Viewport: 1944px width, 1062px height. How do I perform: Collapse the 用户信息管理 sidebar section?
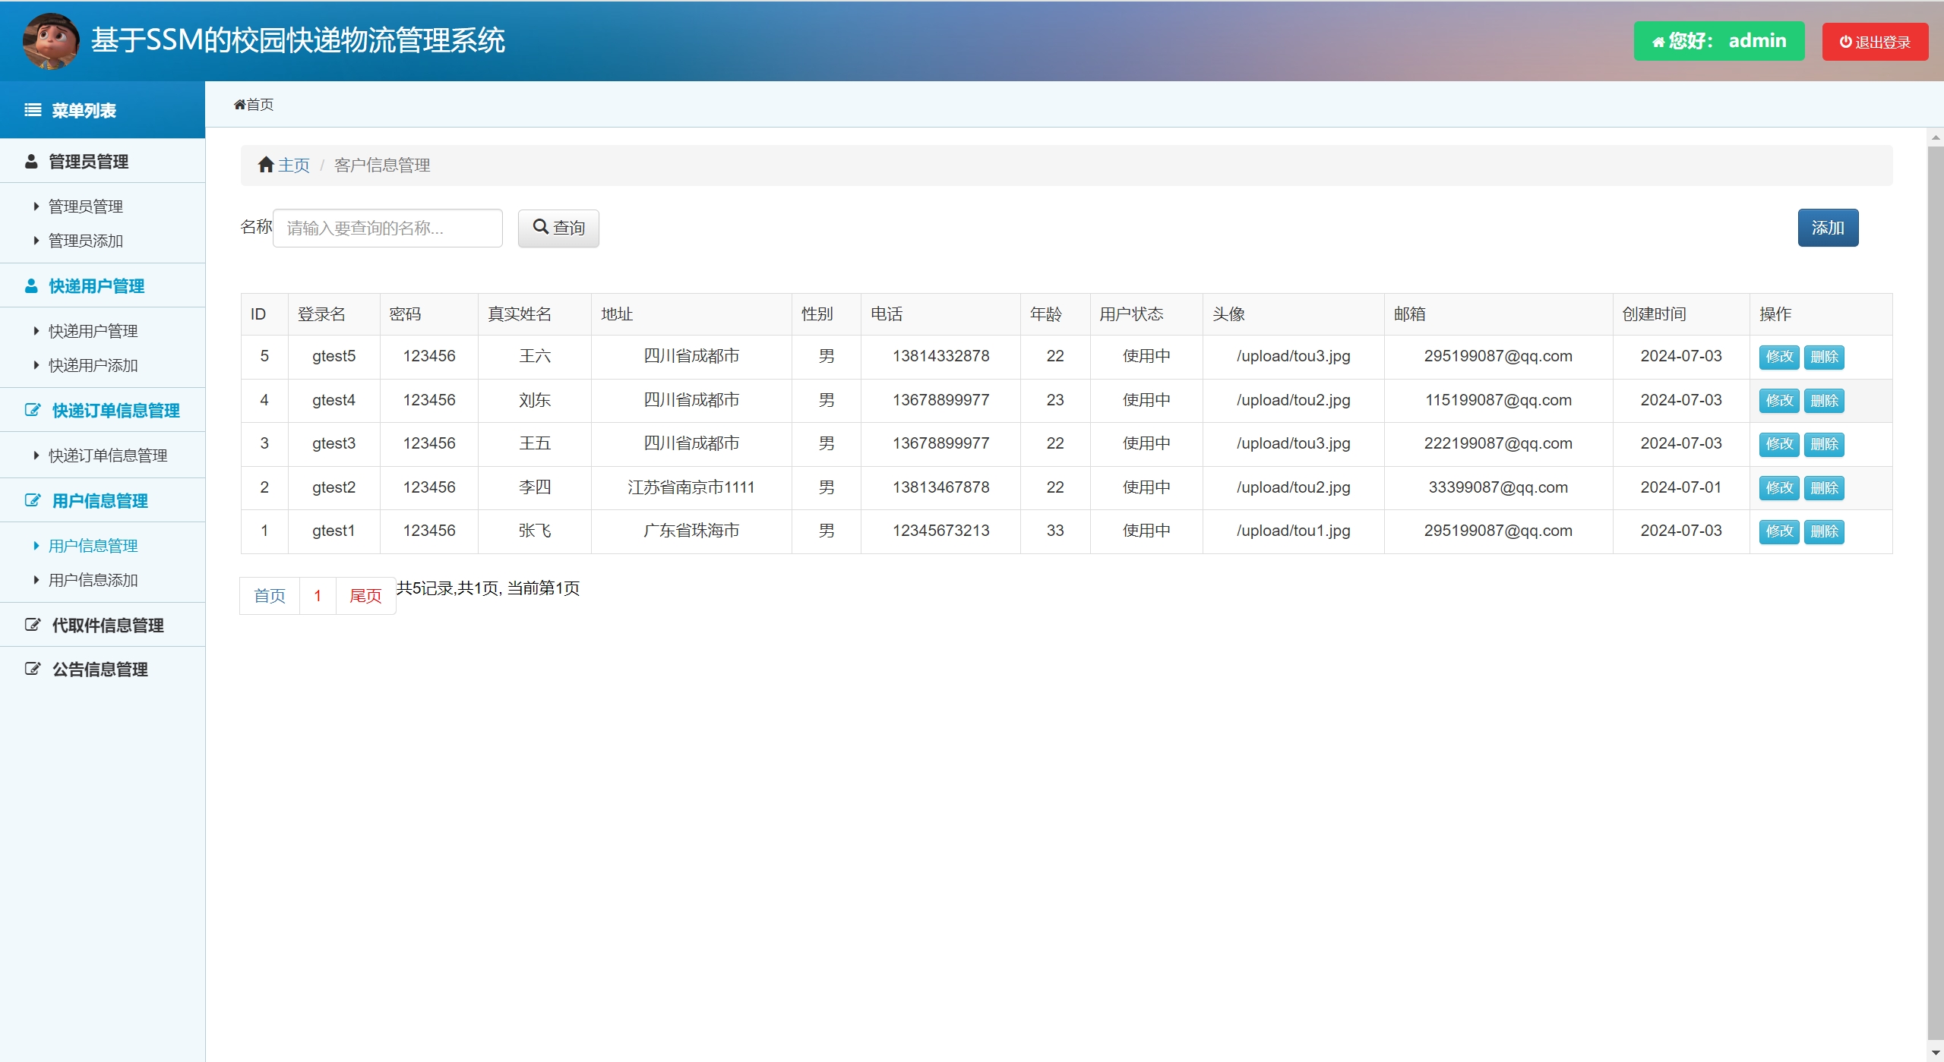pos(100,501)
